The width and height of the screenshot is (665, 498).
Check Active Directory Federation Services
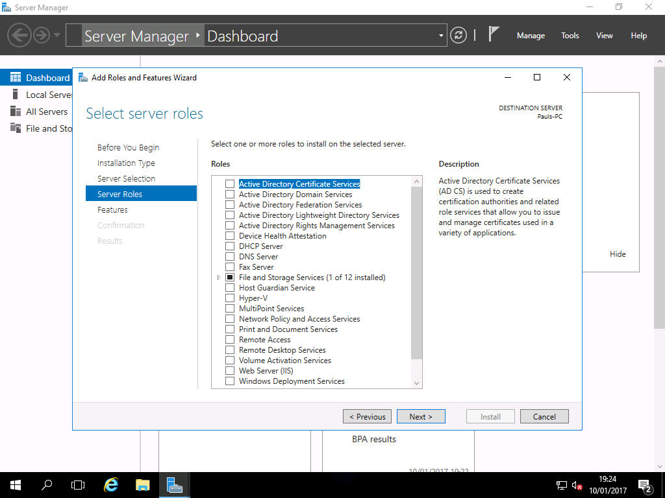click(x=230, y=204)
